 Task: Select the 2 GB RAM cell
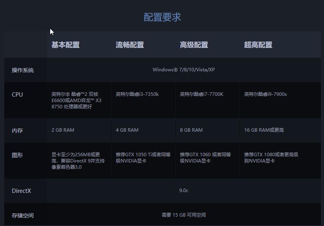tap(61, 130)
